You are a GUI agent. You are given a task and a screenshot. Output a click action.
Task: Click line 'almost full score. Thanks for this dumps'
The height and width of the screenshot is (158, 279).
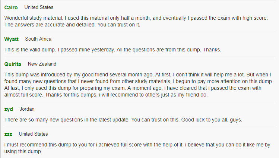pyautogui.click(x=106, y=95)
